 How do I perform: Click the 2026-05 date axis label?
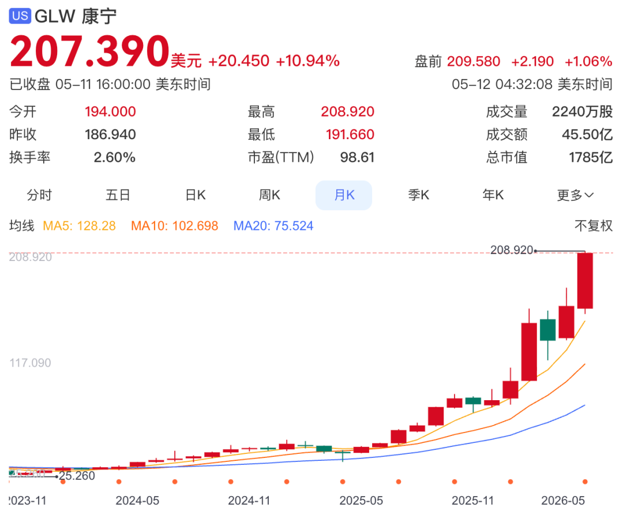[563, 501]
